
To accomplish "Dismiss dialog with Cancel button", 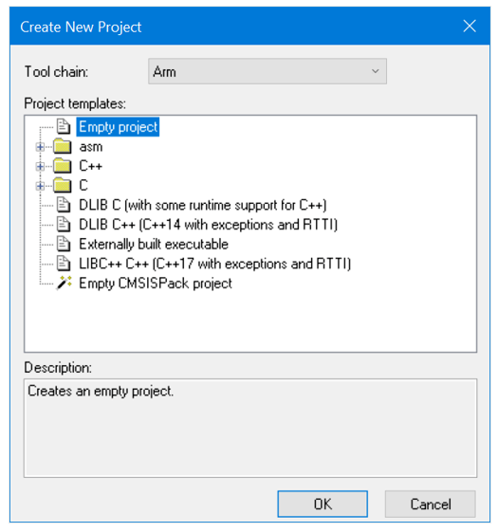I will pyautogui.click(x=430, y=504).
